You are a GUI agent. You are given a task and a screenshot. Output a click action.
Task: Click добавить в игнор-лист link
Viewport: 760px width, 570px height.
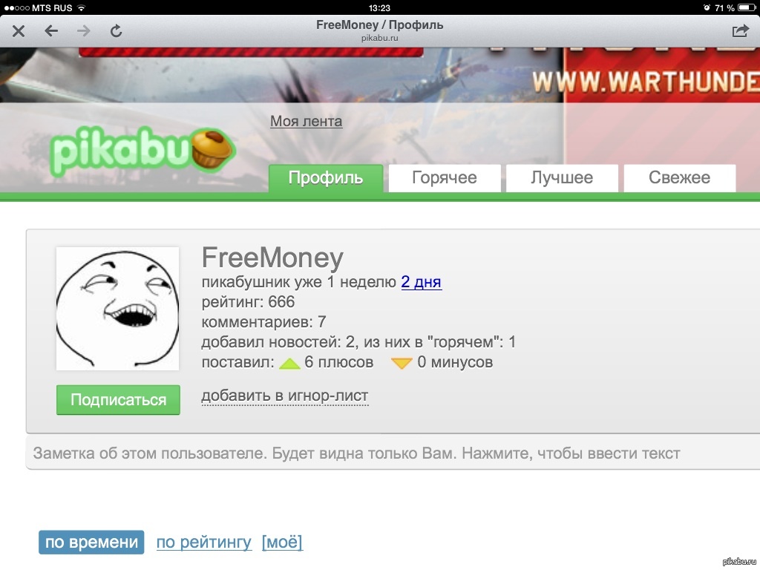[x=285, y=396]
